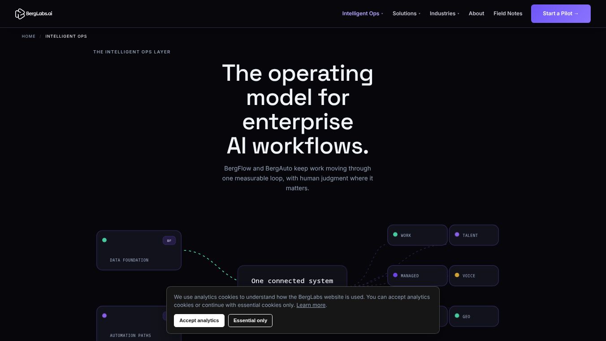Select the Data Foundation card
The width and height of the screenshot is (606, 341).
tap(139, 250)
